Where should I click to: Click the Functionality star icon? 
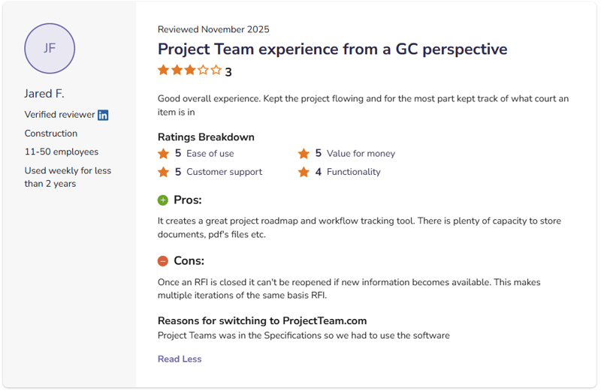(304, 172)
